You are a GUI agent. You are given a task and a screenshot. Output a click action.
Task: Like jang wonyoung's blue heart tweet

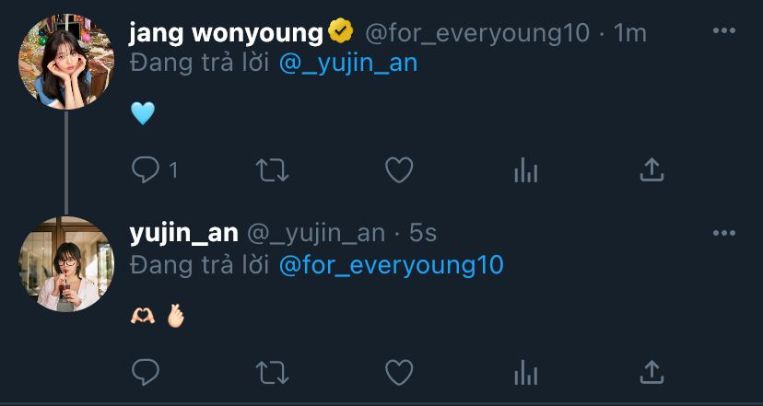click(399, 169)
